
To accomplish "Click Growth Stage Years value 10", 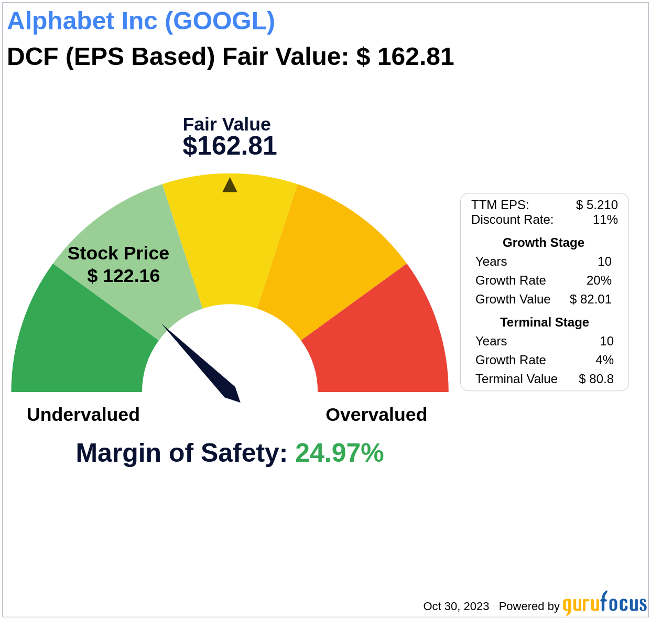I will tap(604, 262).
